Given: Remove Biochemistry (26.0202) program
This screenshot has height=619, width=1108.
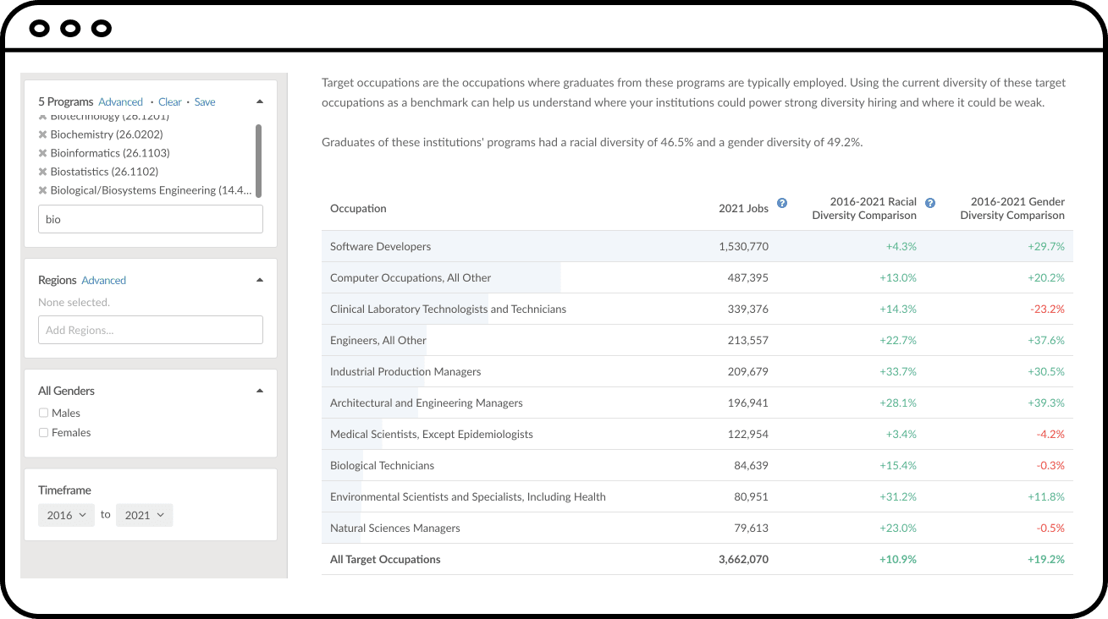Looking at the screenshot, I should coord(42,134).
